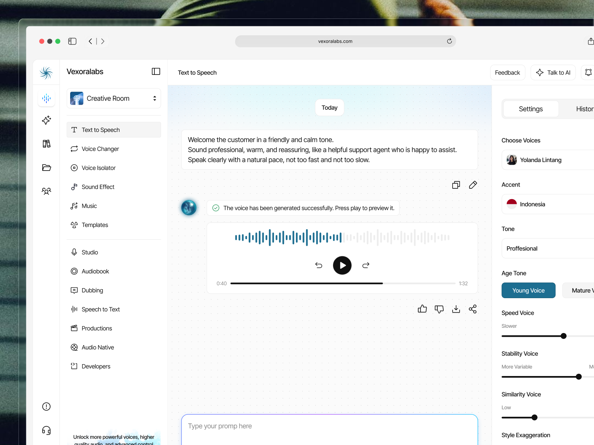Click the browser share icon
Image resolution: width=594 pixels, height=445 pixels.
pos(591,41)
